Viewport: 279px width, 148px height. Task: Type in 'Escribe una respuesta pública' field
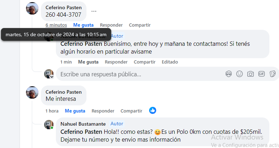pyautogui.click(x=139, y=74)
